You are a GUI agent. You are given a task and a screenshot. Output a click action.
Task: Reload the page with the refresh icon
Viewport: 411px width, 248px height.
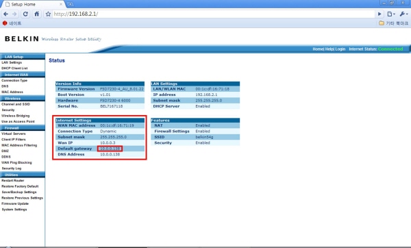tap(25, 14)
